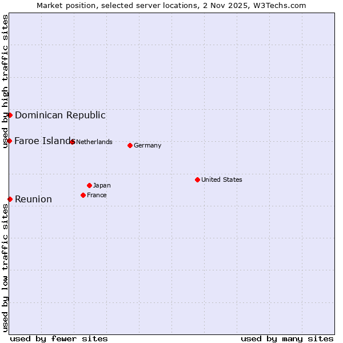Select the Netherlands red diamond marker
This screenshot has width=343, height=343.
(x=73, y=142)
